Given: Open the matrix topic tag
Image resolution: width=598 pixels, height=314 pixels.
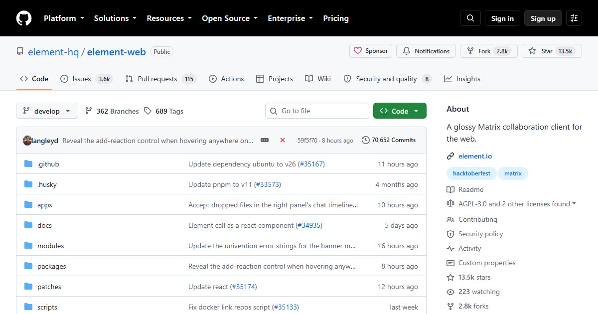Looking at the screenshot, I should tap(513, 173).
